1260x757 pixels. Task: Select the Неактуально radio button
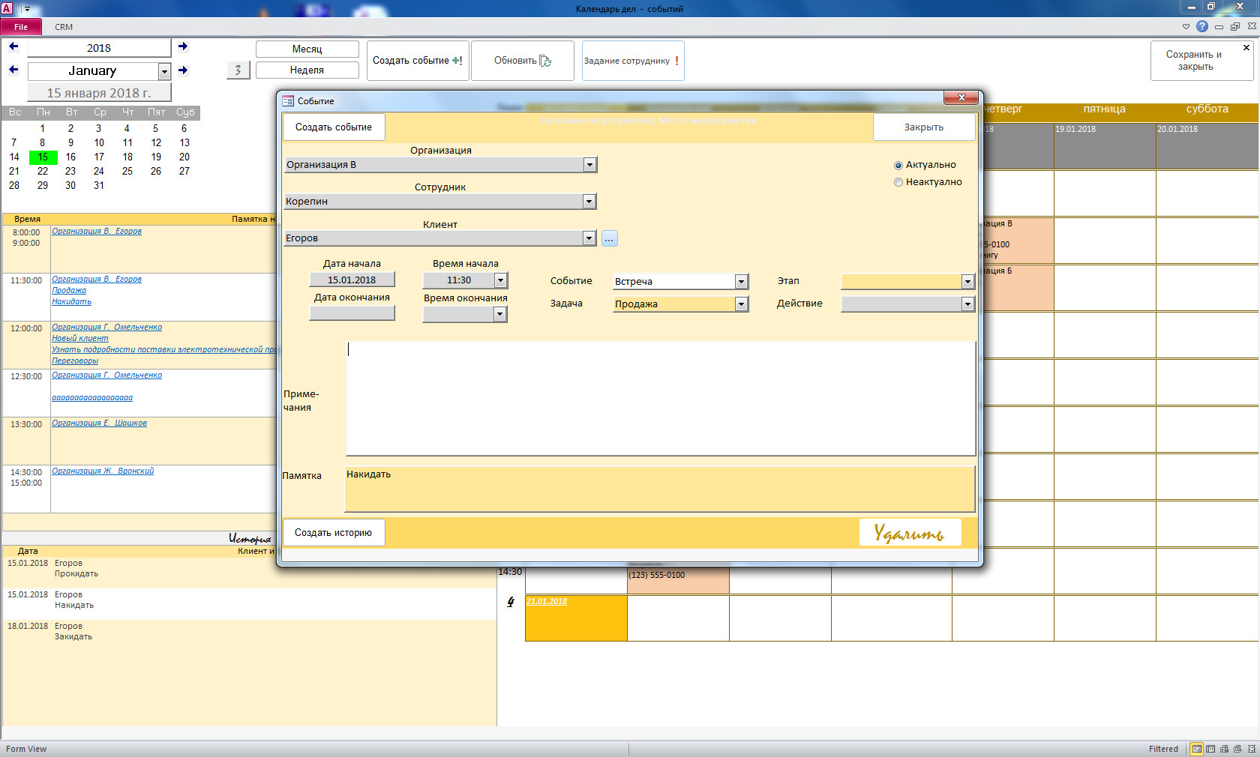[898, 182]
